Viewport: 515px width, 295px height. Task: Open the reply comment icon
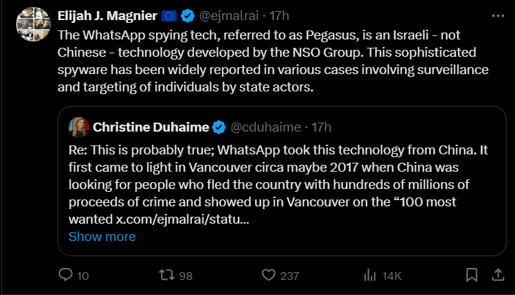pos(65,275)
